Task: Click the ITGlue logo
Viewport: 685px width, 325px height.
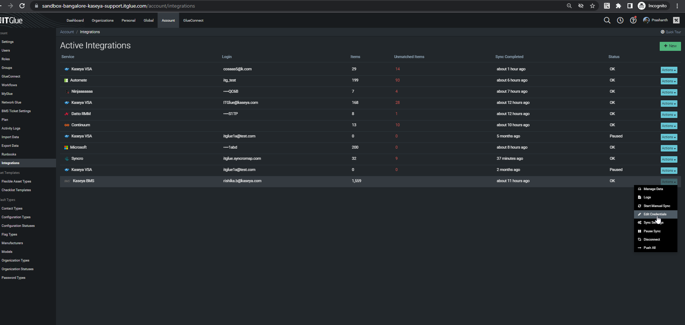Action: click(11, 21)
